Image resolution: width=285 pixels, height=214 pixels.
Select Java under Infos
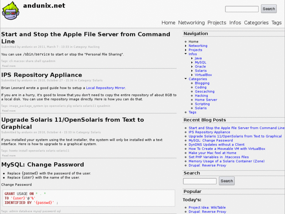pos(198,58)
